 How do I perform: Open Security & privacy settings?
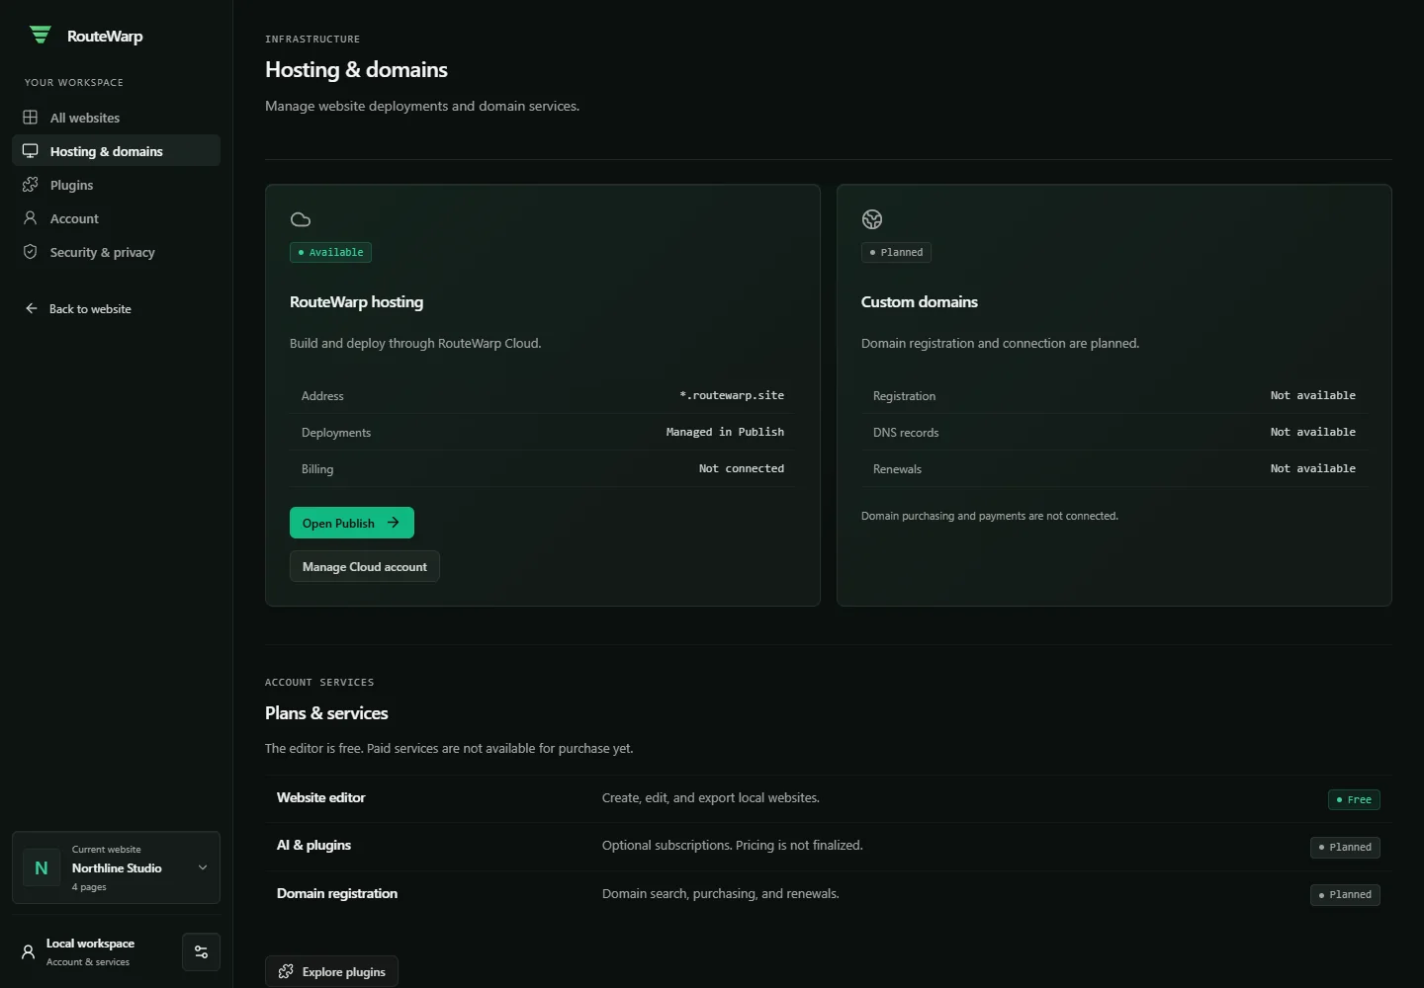tap(116, 252)
